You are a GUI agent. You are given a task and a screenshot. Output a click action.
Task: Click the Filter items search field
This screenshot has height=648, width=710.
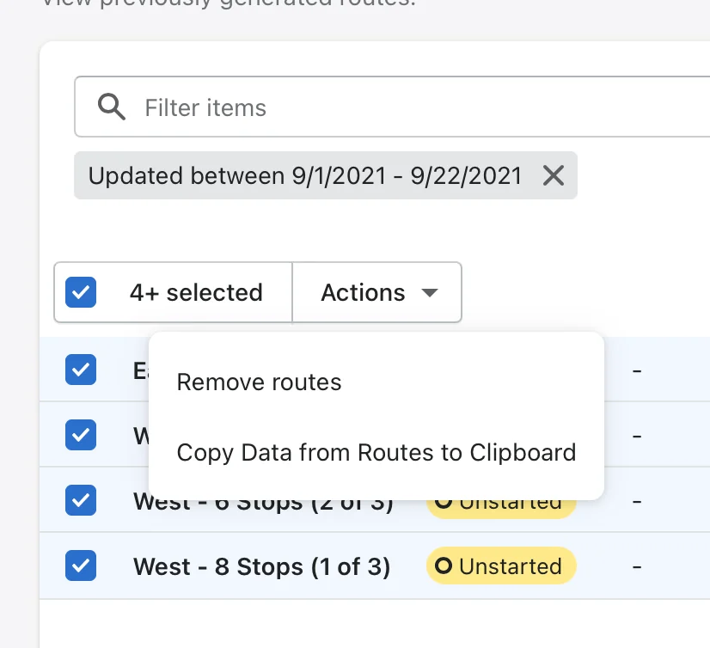tap(392, 107)
